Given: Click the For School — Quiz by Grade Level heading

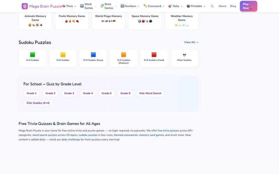Looking at the screenshot, I should pos(52,84).
